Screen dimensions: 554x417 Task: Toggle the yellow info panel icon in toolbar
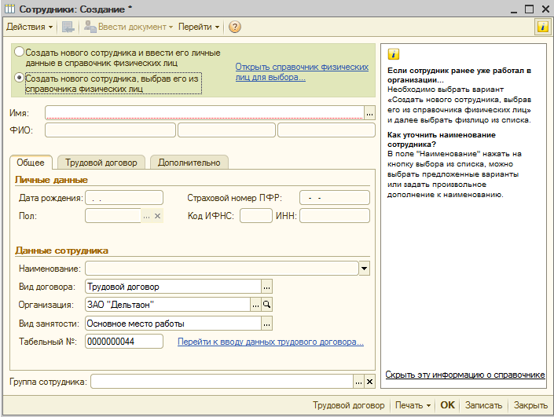(x=542, y=27)
